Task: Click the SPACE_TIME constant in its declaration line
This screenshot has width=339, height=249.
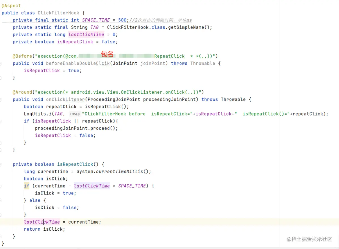Action: coord(96,20)
